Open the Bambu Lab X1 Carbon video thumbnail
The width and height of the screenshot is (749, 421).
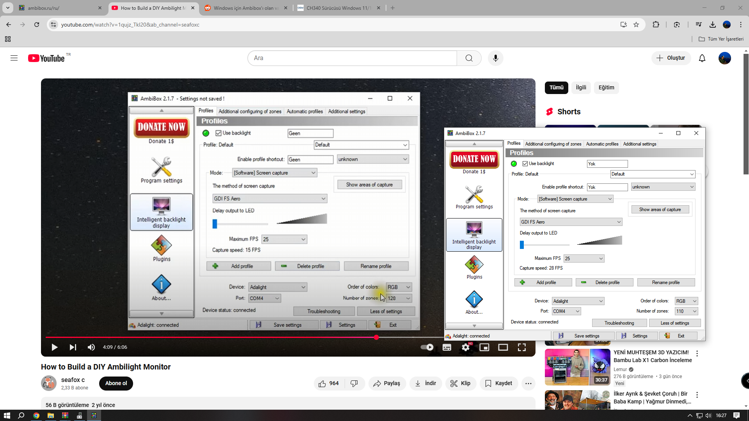tap(578, 368)
